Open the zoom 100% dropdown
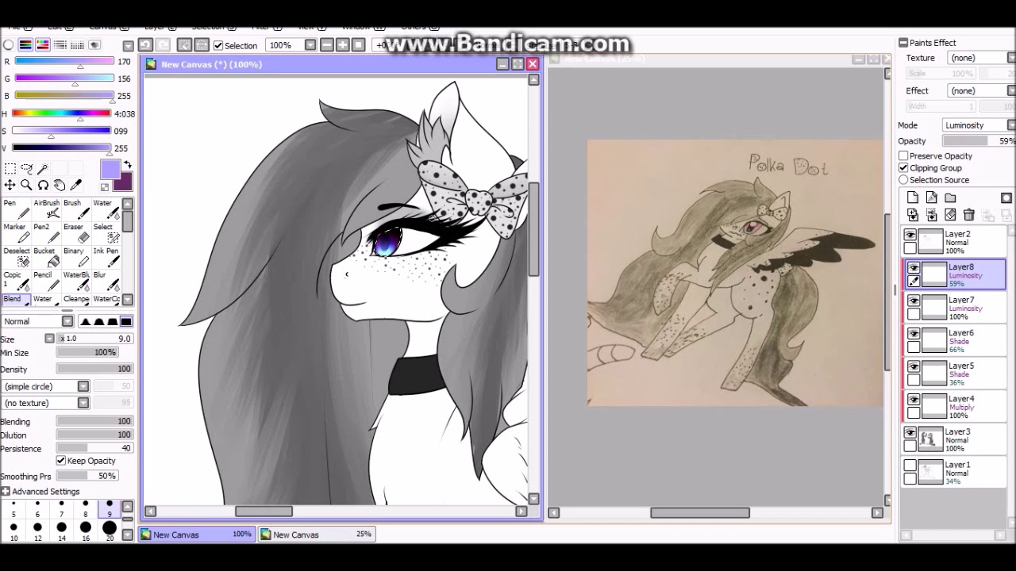The image size is (1016, 571). point(310,45)
